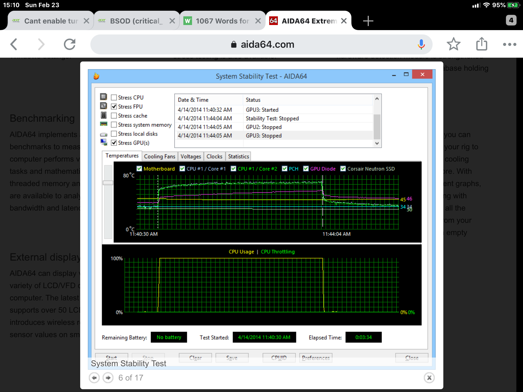Toggle the Motherboard temperature checkbox
The width and height of the screenshot is (523, 392).
(139, 168)
